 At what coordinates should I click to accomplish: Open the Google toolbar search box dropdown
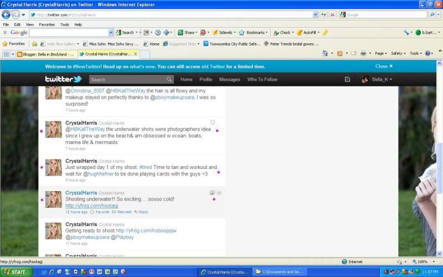tap(111, 33)
